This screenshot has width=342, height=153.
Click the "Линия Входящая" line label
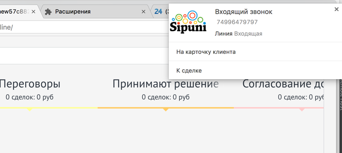click(238, 34)
